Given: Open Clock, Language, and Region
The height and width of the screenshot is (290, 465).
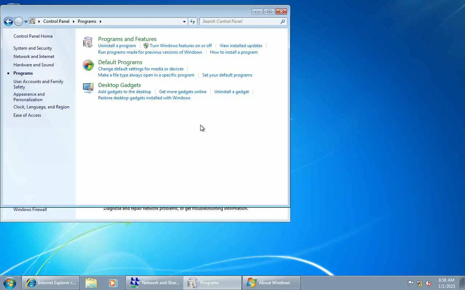Looking at the screenshot, I should (41, 107).
